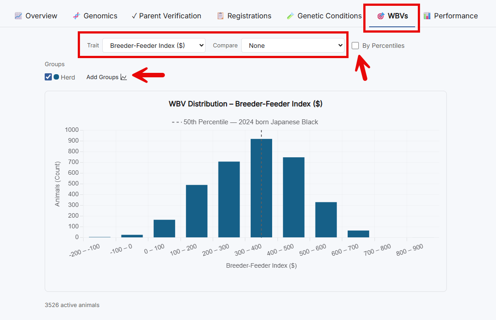This screenshot has height=320, width=496.
Task: Click the 200 – 300 histogram bar
Action: [229, 199]
